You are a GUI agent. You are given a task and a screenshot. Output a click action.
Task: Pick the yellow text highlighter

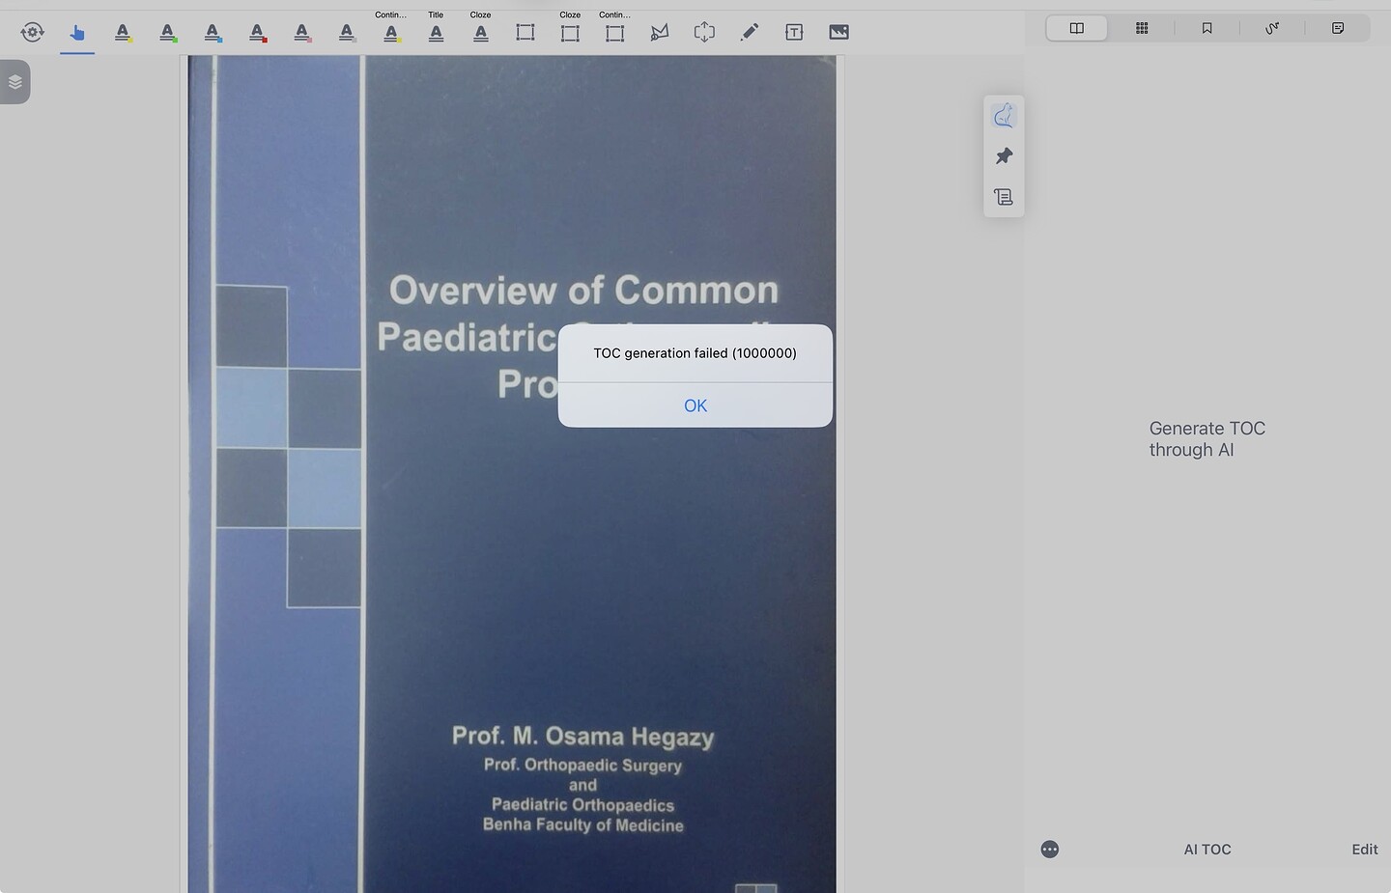click(x=123, y=32)
